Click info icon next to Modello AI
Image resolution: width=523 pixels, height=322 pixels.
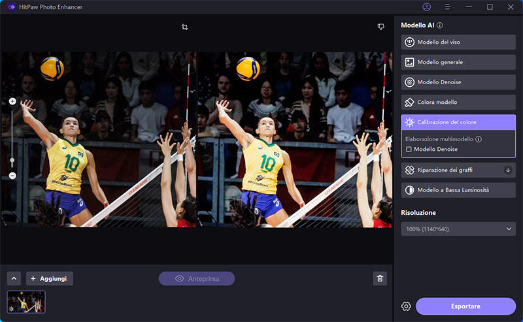tap(440, 25)
